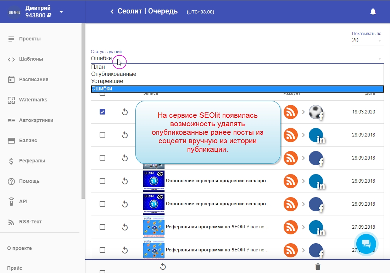Open the live chat bubble
This screenshot has width=390, height=273.
point(366,244)
